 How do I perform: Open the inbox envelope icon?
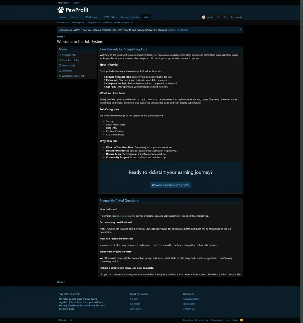pos(219,17)
